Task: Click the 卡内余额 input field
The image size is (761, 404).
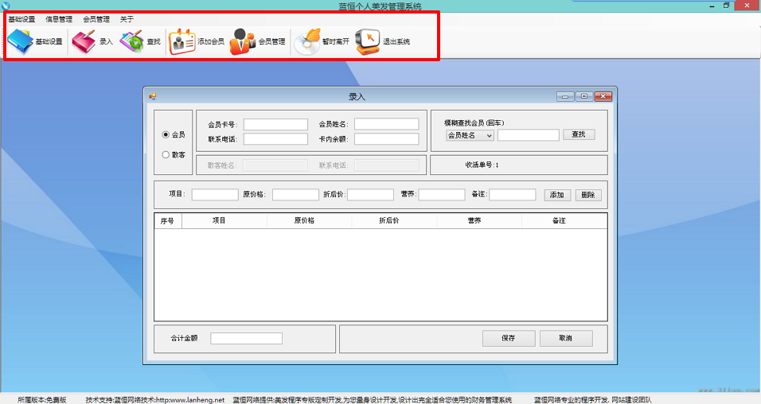Action: pyautogui.click(x=386, y=139)
